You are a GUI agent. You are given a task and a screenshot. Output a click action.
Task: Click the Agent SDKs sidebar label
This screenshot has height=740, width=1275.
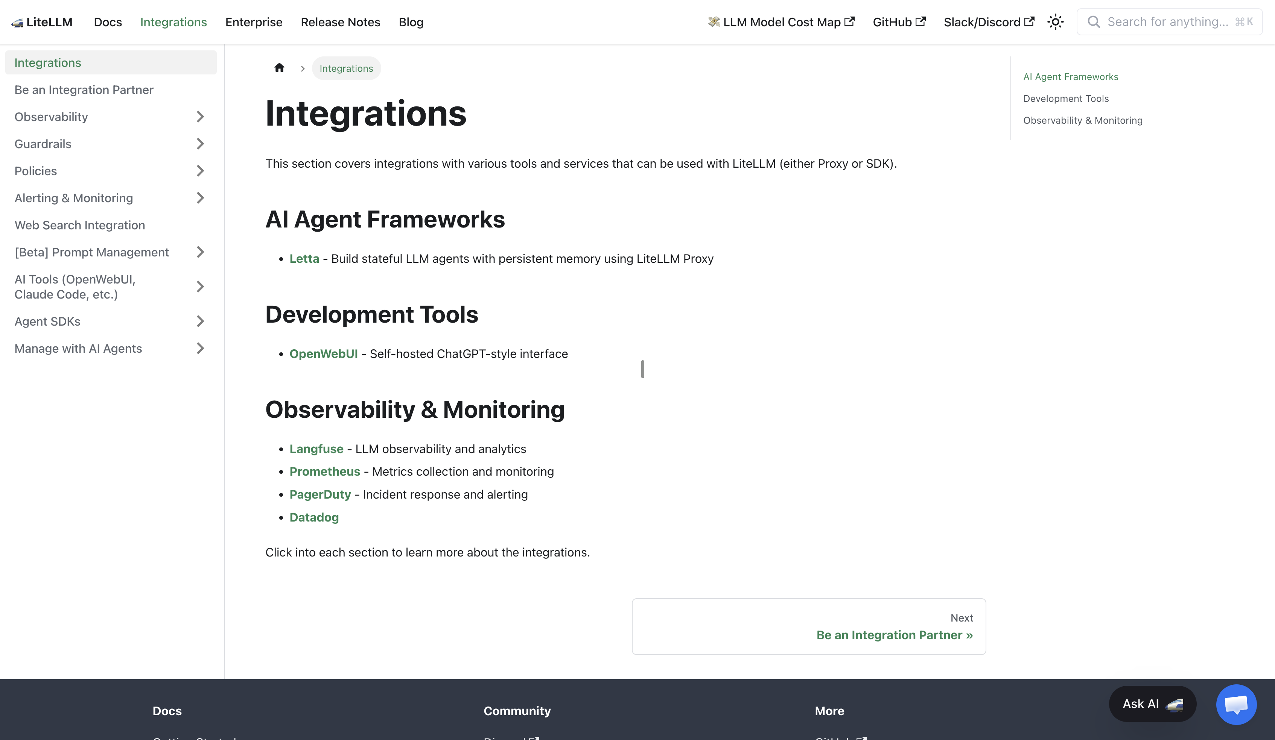(47, 321)
